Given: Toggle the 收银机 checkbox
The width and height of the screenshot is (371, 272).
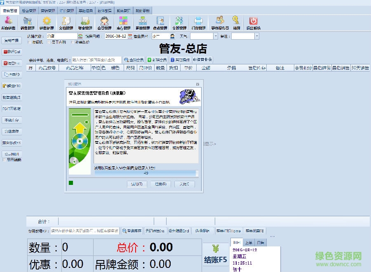Looking at the screenshot, I should [30, 42].
